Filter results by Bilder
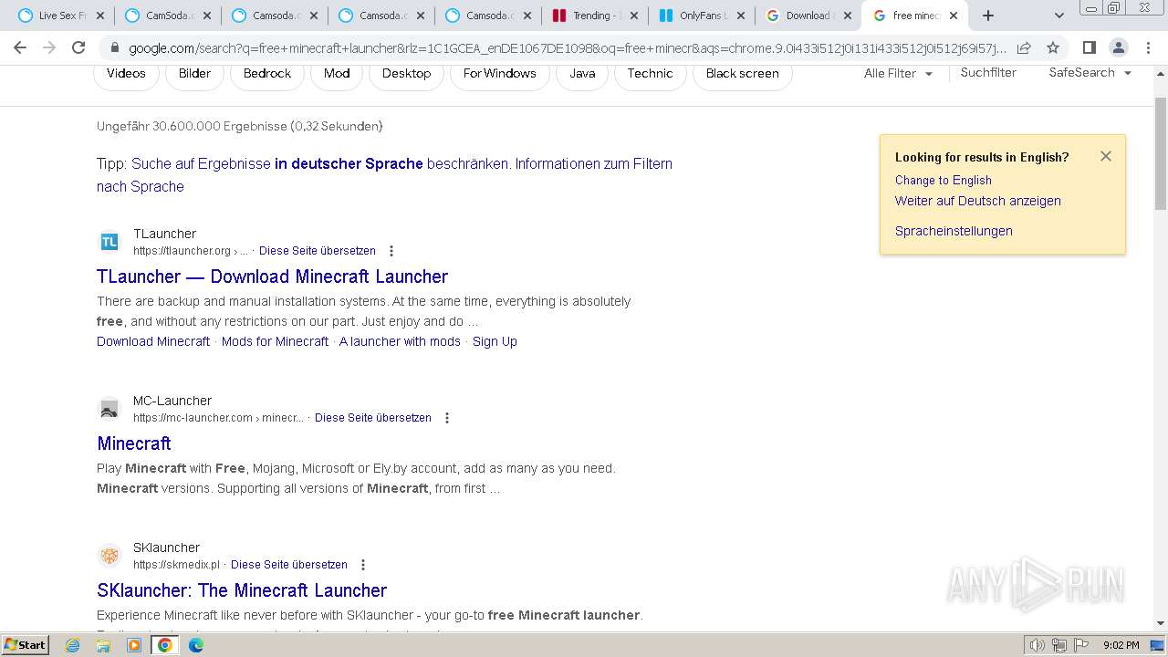The height and width of the screenshot is (657, 1168). [194, 73]
